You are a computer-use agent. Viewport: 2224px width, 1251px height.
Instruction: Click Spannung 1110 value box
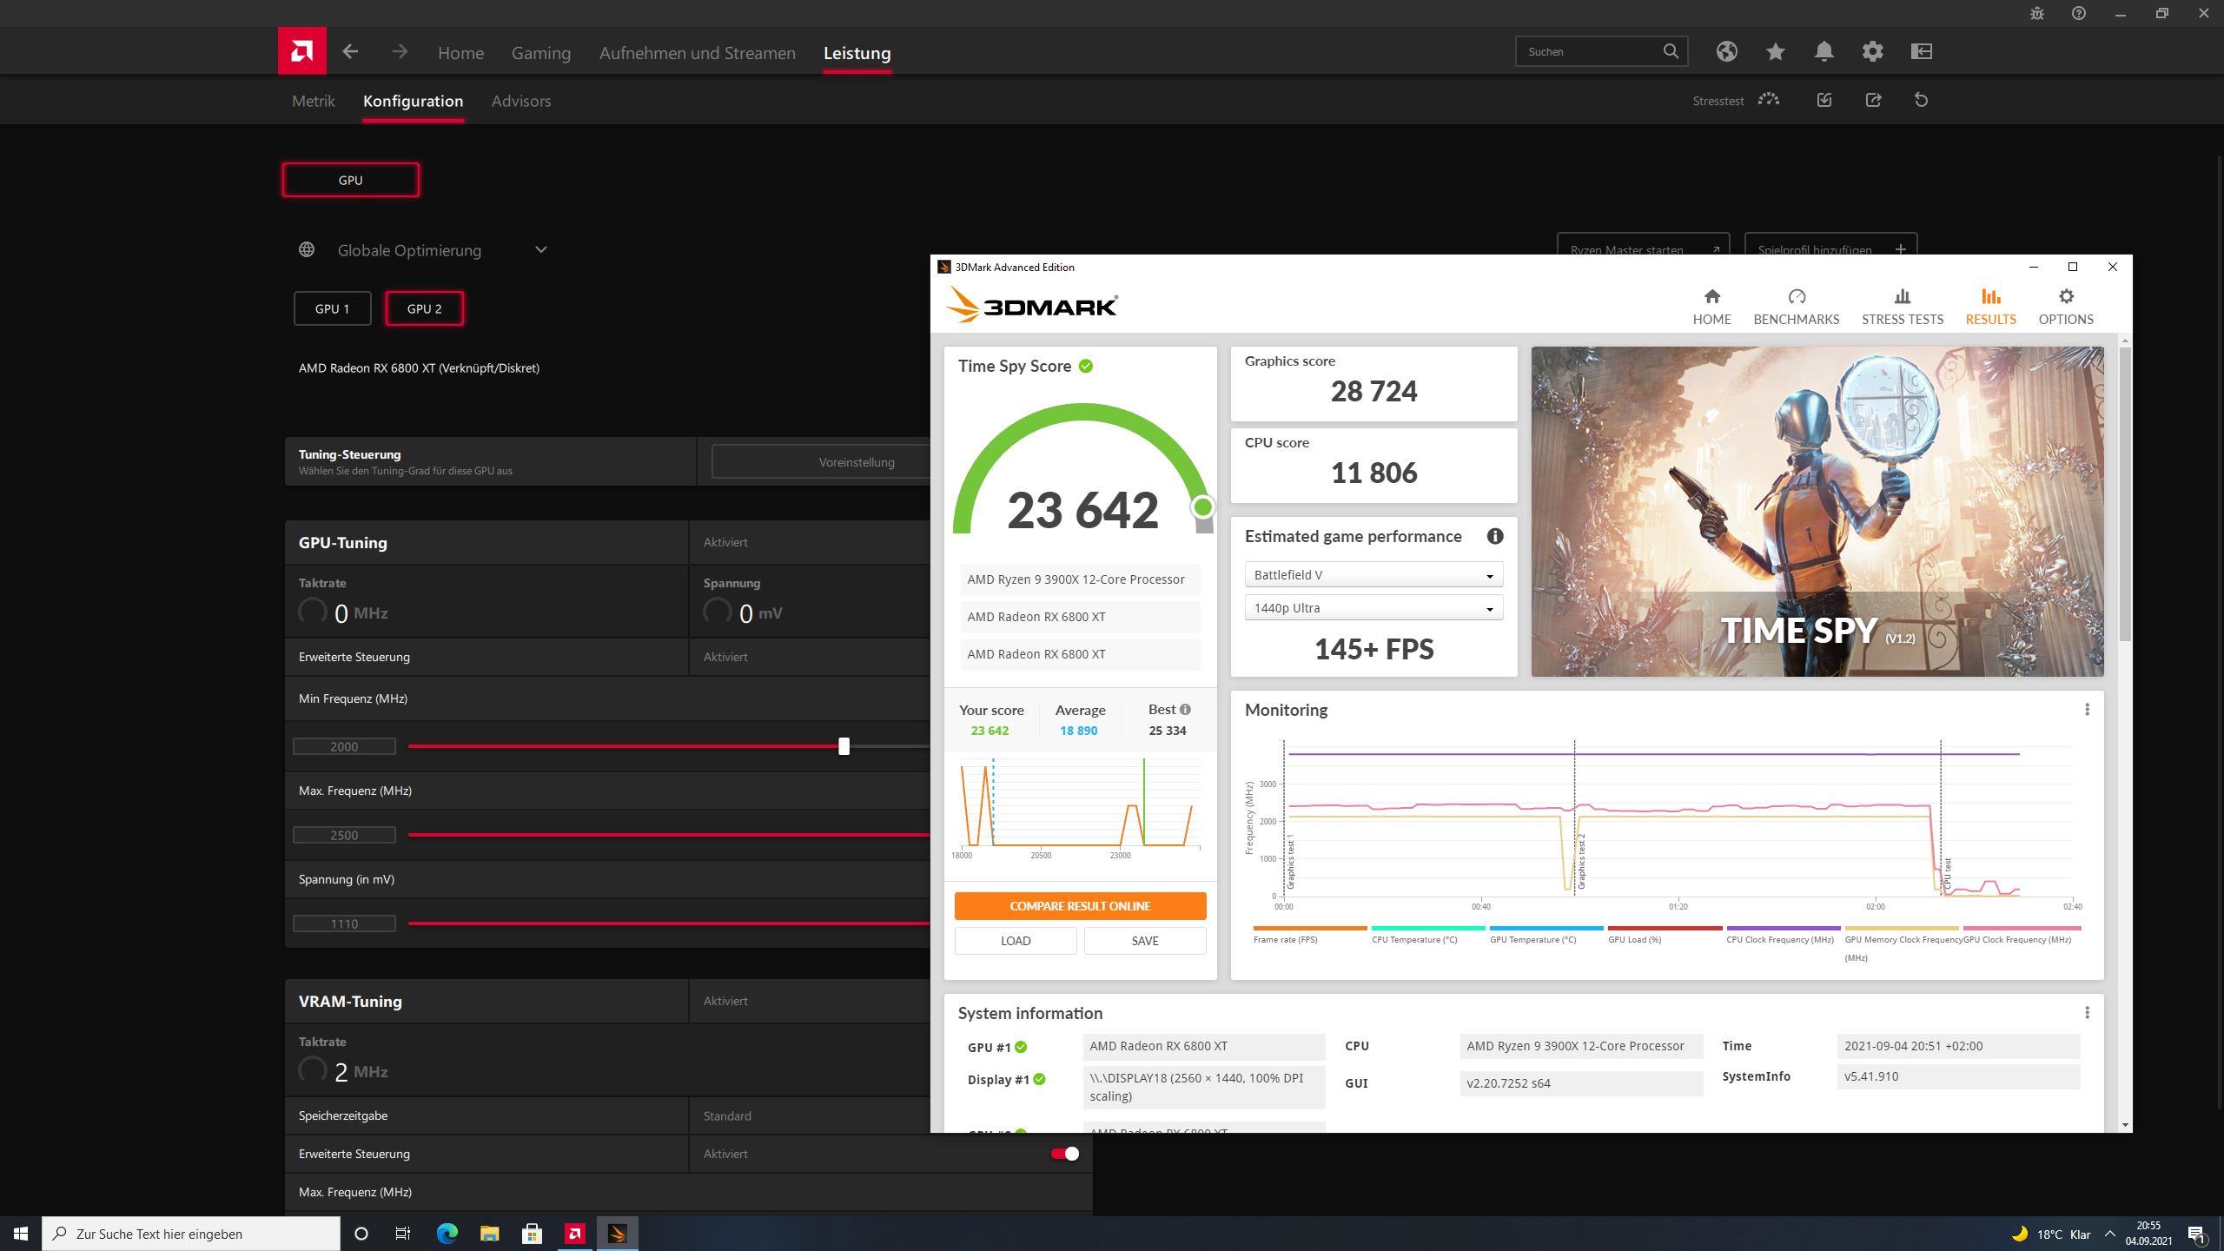pyautogui.click(x=344, y=923)
